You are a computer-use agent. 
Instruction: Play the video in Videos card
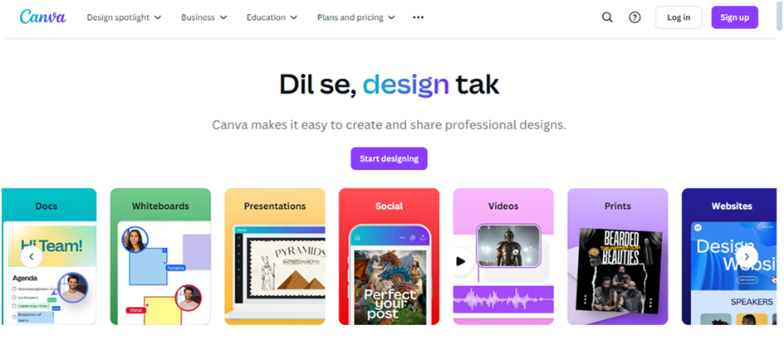(460, 261)
